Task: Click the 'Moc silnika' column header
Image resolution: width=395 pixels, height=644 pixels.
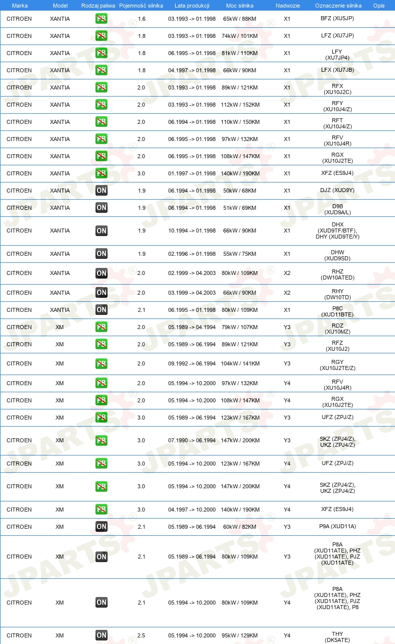Action: (x=239, y=6)
